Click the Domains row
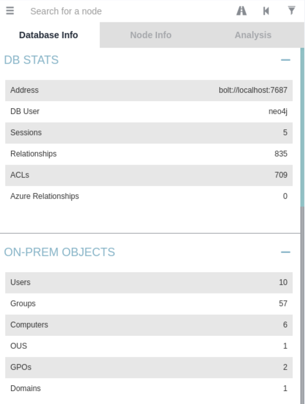Viewport: 305px width, 404px height. tap(149, 389)
